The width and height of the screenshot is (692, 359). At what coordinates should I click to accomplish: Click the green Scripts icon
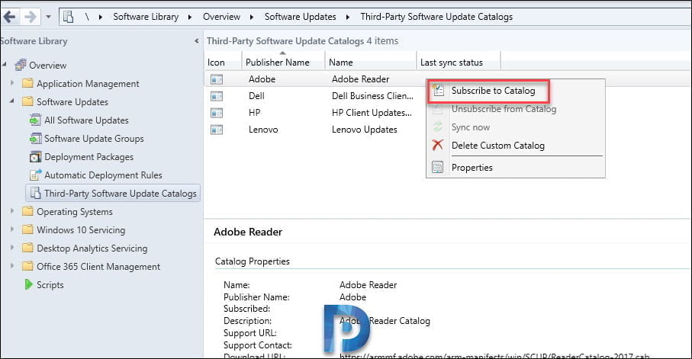click(29, 284)
